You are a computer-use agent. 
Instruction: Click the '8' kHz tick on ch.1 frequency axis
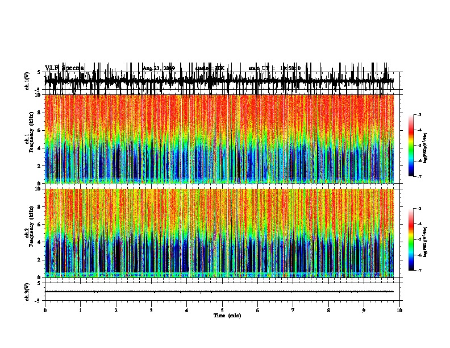pyautogui.click(x=39, y=113)
